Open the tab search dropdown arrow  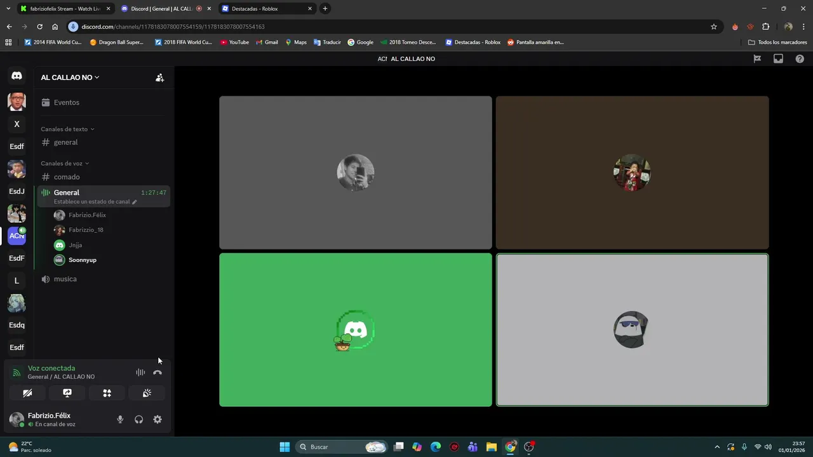(x=8, y=9)
